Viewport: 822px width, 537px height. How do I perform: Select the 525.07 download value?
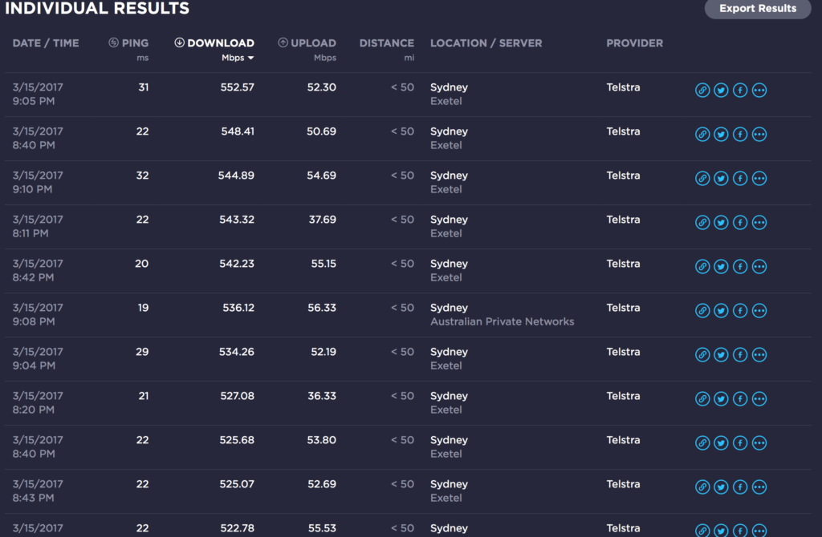[x=237, y=484]
